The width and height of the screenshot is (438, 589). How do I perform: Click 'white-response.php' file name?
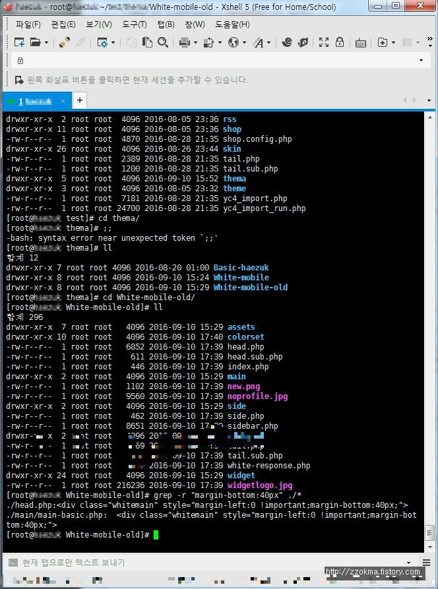[x=269, y=466]
